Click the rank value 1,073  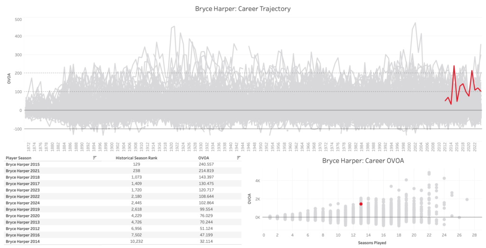pyautogui.click(x=136, y=177)
